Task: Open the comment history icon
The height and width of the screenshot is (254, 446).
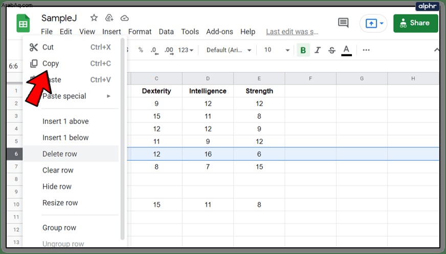Action: point(343,23)
